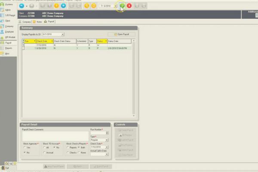Select None under Block Checks/Reports
The width and height of the screenshot is (258, 172).
[x=79, y=153]
